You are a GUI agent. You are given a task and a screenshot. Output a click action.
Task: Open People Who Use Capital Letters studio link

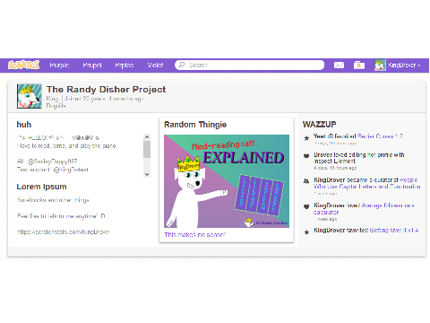[x=367, y=183]
